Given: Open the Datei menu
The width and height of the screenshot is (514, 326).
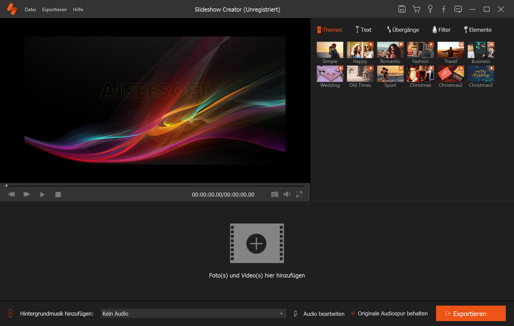Looking at the screenshot, I should pyautogui.click(x=30, y=10).
